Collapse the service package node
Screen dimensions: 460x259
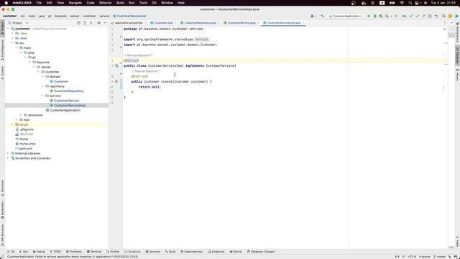[x=42, y=96]
